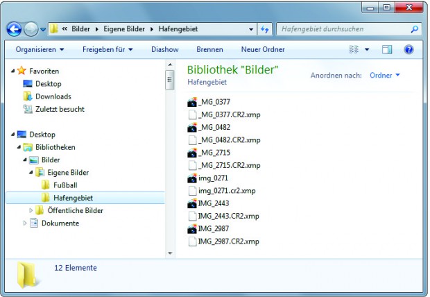Open the address bar history dropdown

[x=251, y=29]
